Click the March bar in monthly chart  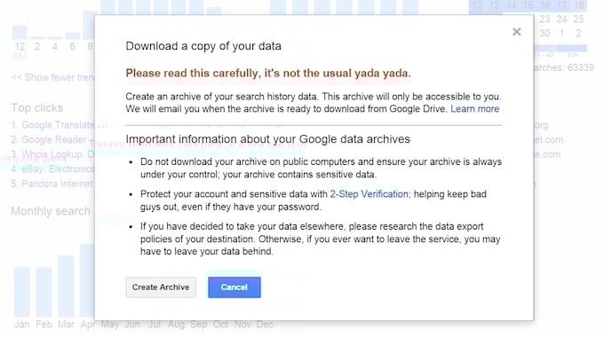pos(66,286)
